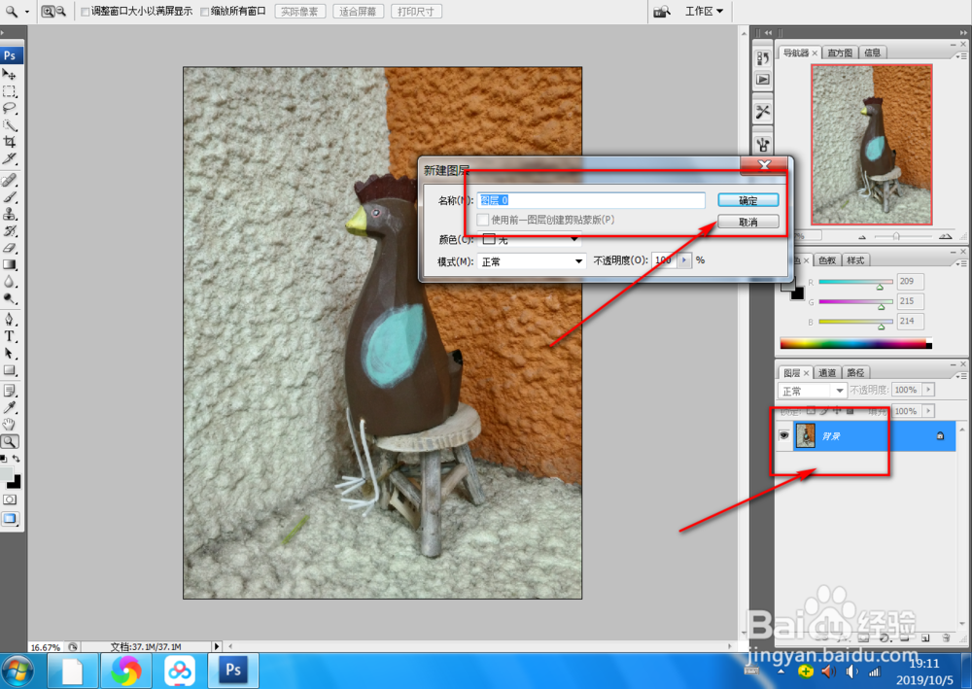Open Layers panel fill arrow
972x689 pixels.
tap(928, 411)
